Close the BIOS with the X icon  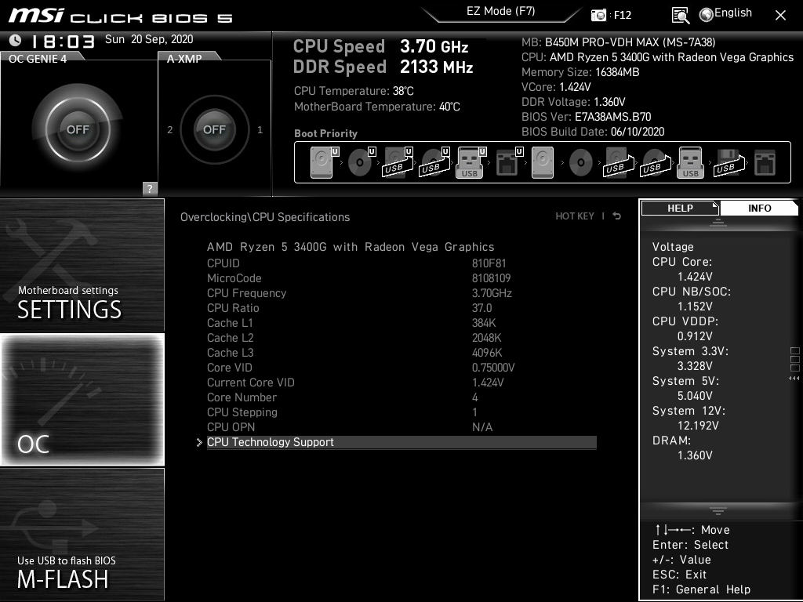click(x=780, y=16)
